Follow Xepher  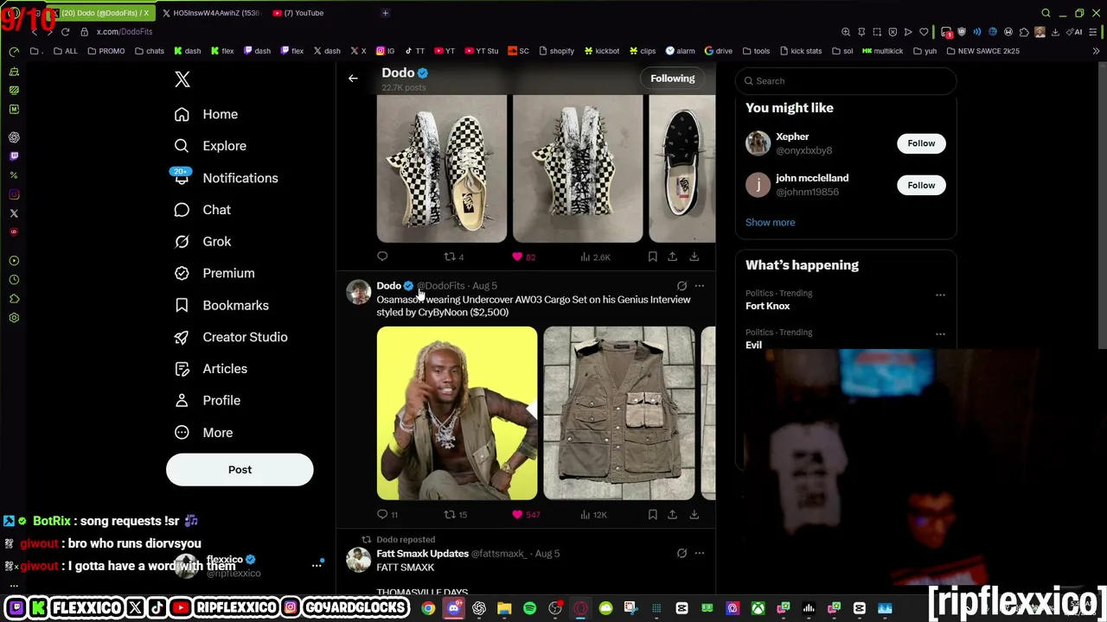(x=921, y=143)
